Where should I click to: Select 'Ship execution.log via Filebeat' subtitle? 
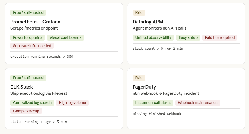click(x=39, y=93)
